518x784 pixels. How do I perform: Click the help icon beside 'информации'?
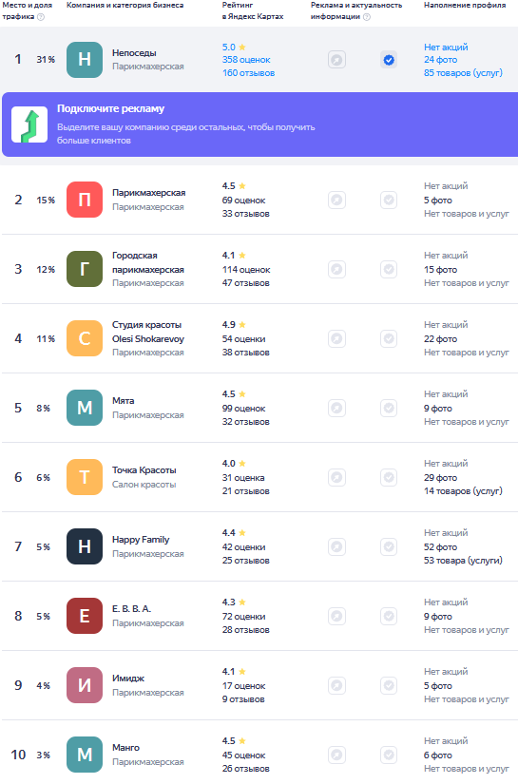pyautogui.click(x=367, y=17)
